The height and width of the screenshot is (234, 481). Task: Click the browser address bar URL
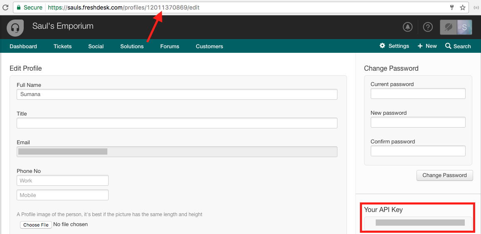(124, 7)
